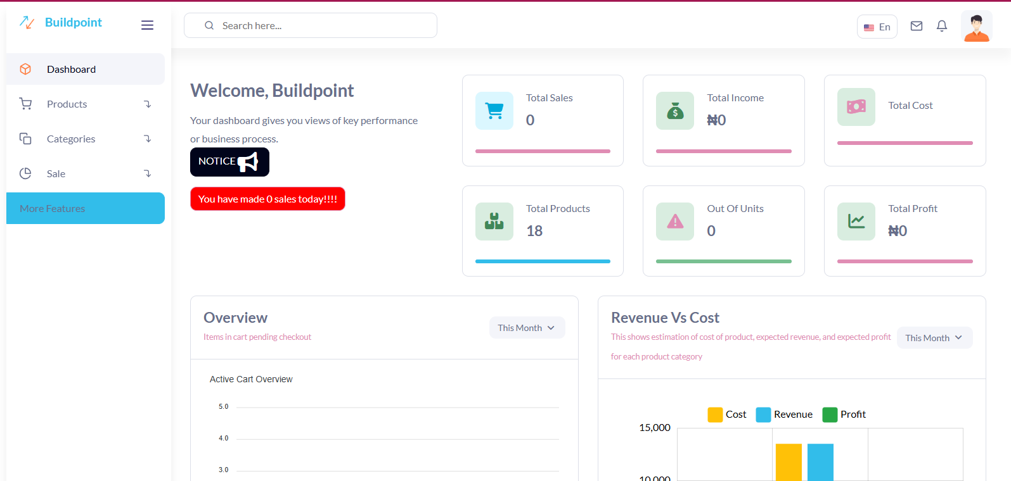Select Dashboard in the sidebar
The image size is (1011, 481).
[x=85, y=70]
